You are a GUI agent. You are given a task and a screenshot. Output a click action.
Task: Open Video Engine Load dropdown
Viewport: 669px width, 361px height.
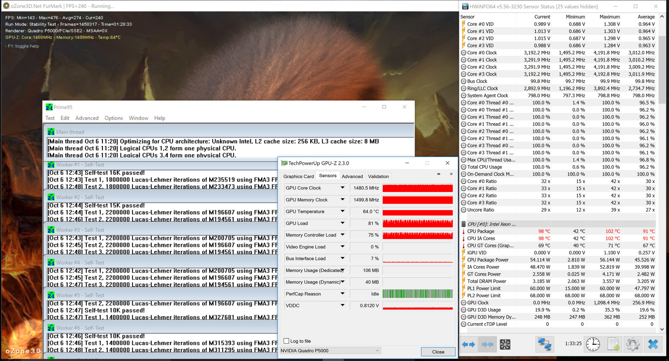(343, 247)
